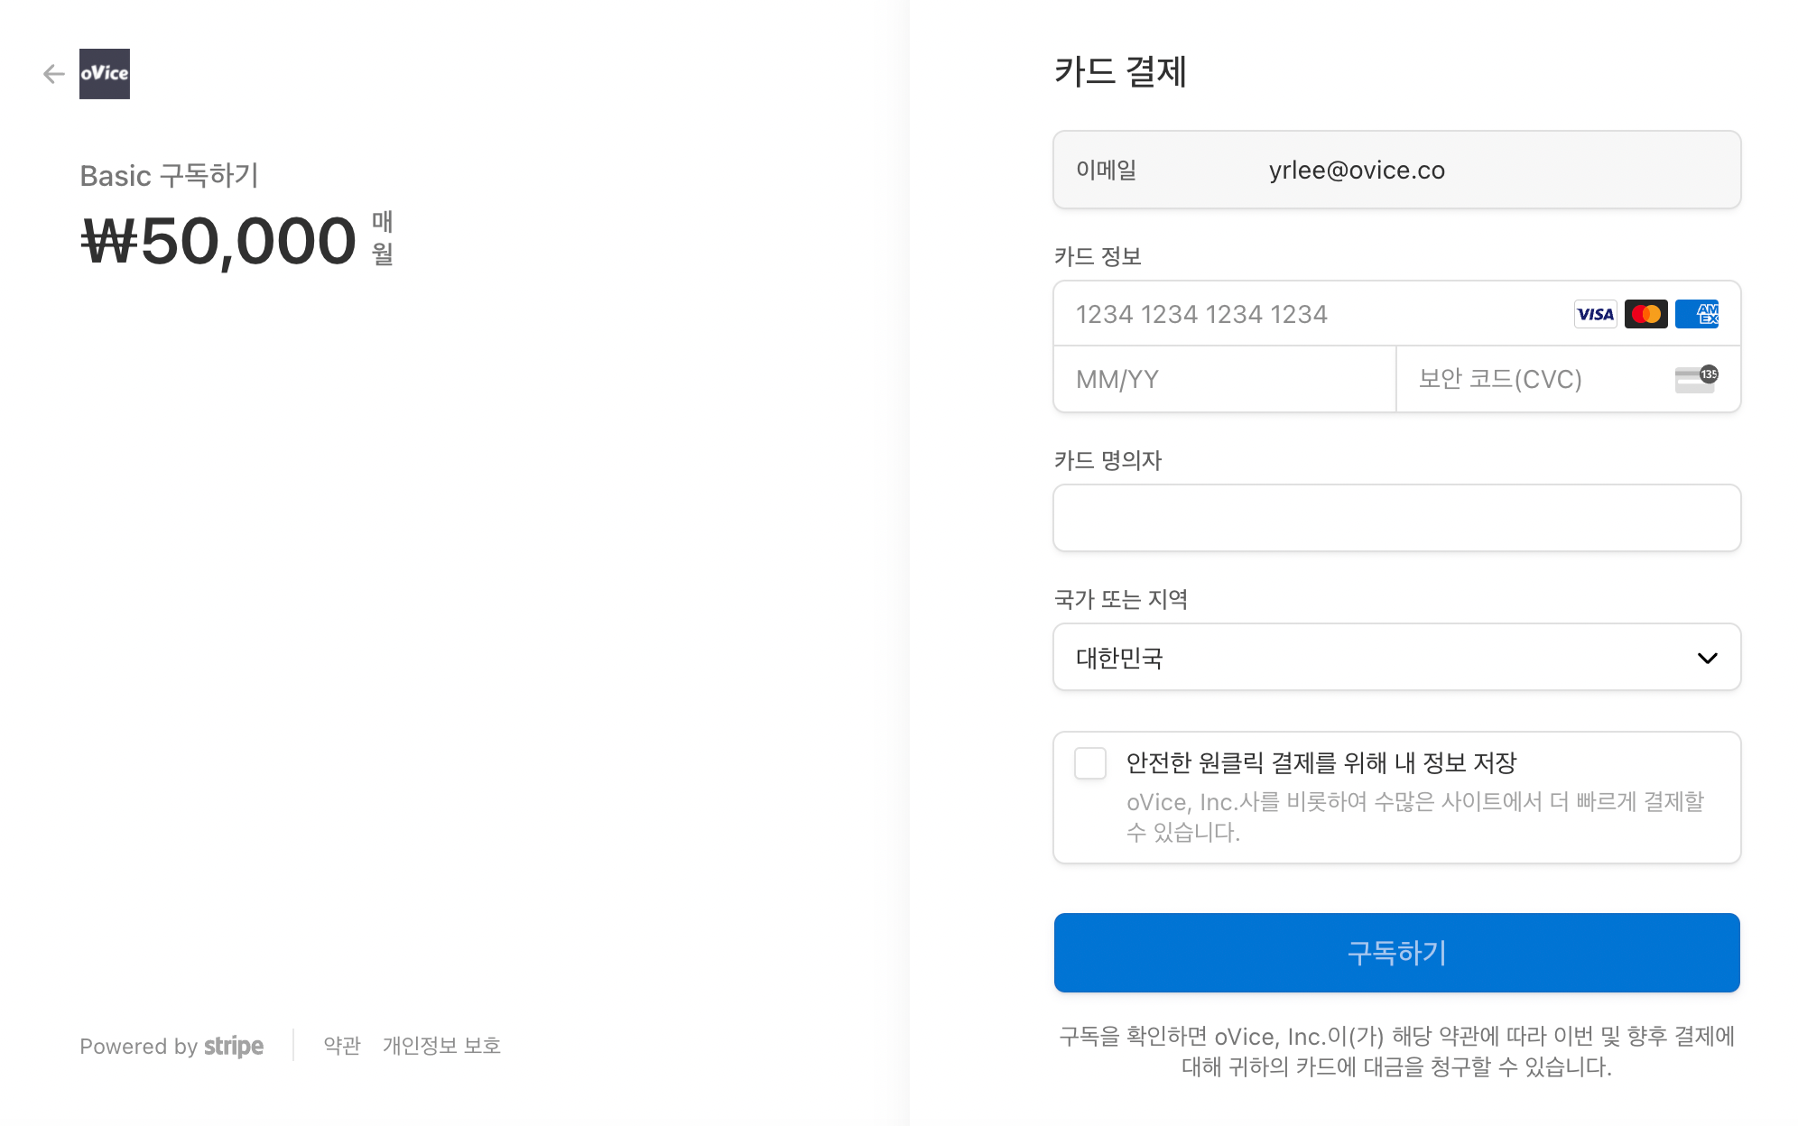1798x1126 pixels.
Task: Click the oVice logo
Action: (105, 74)
